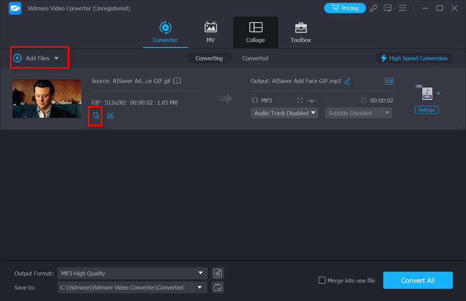
Task: Switch to the MV tab
Action: [x=210, y=33]
